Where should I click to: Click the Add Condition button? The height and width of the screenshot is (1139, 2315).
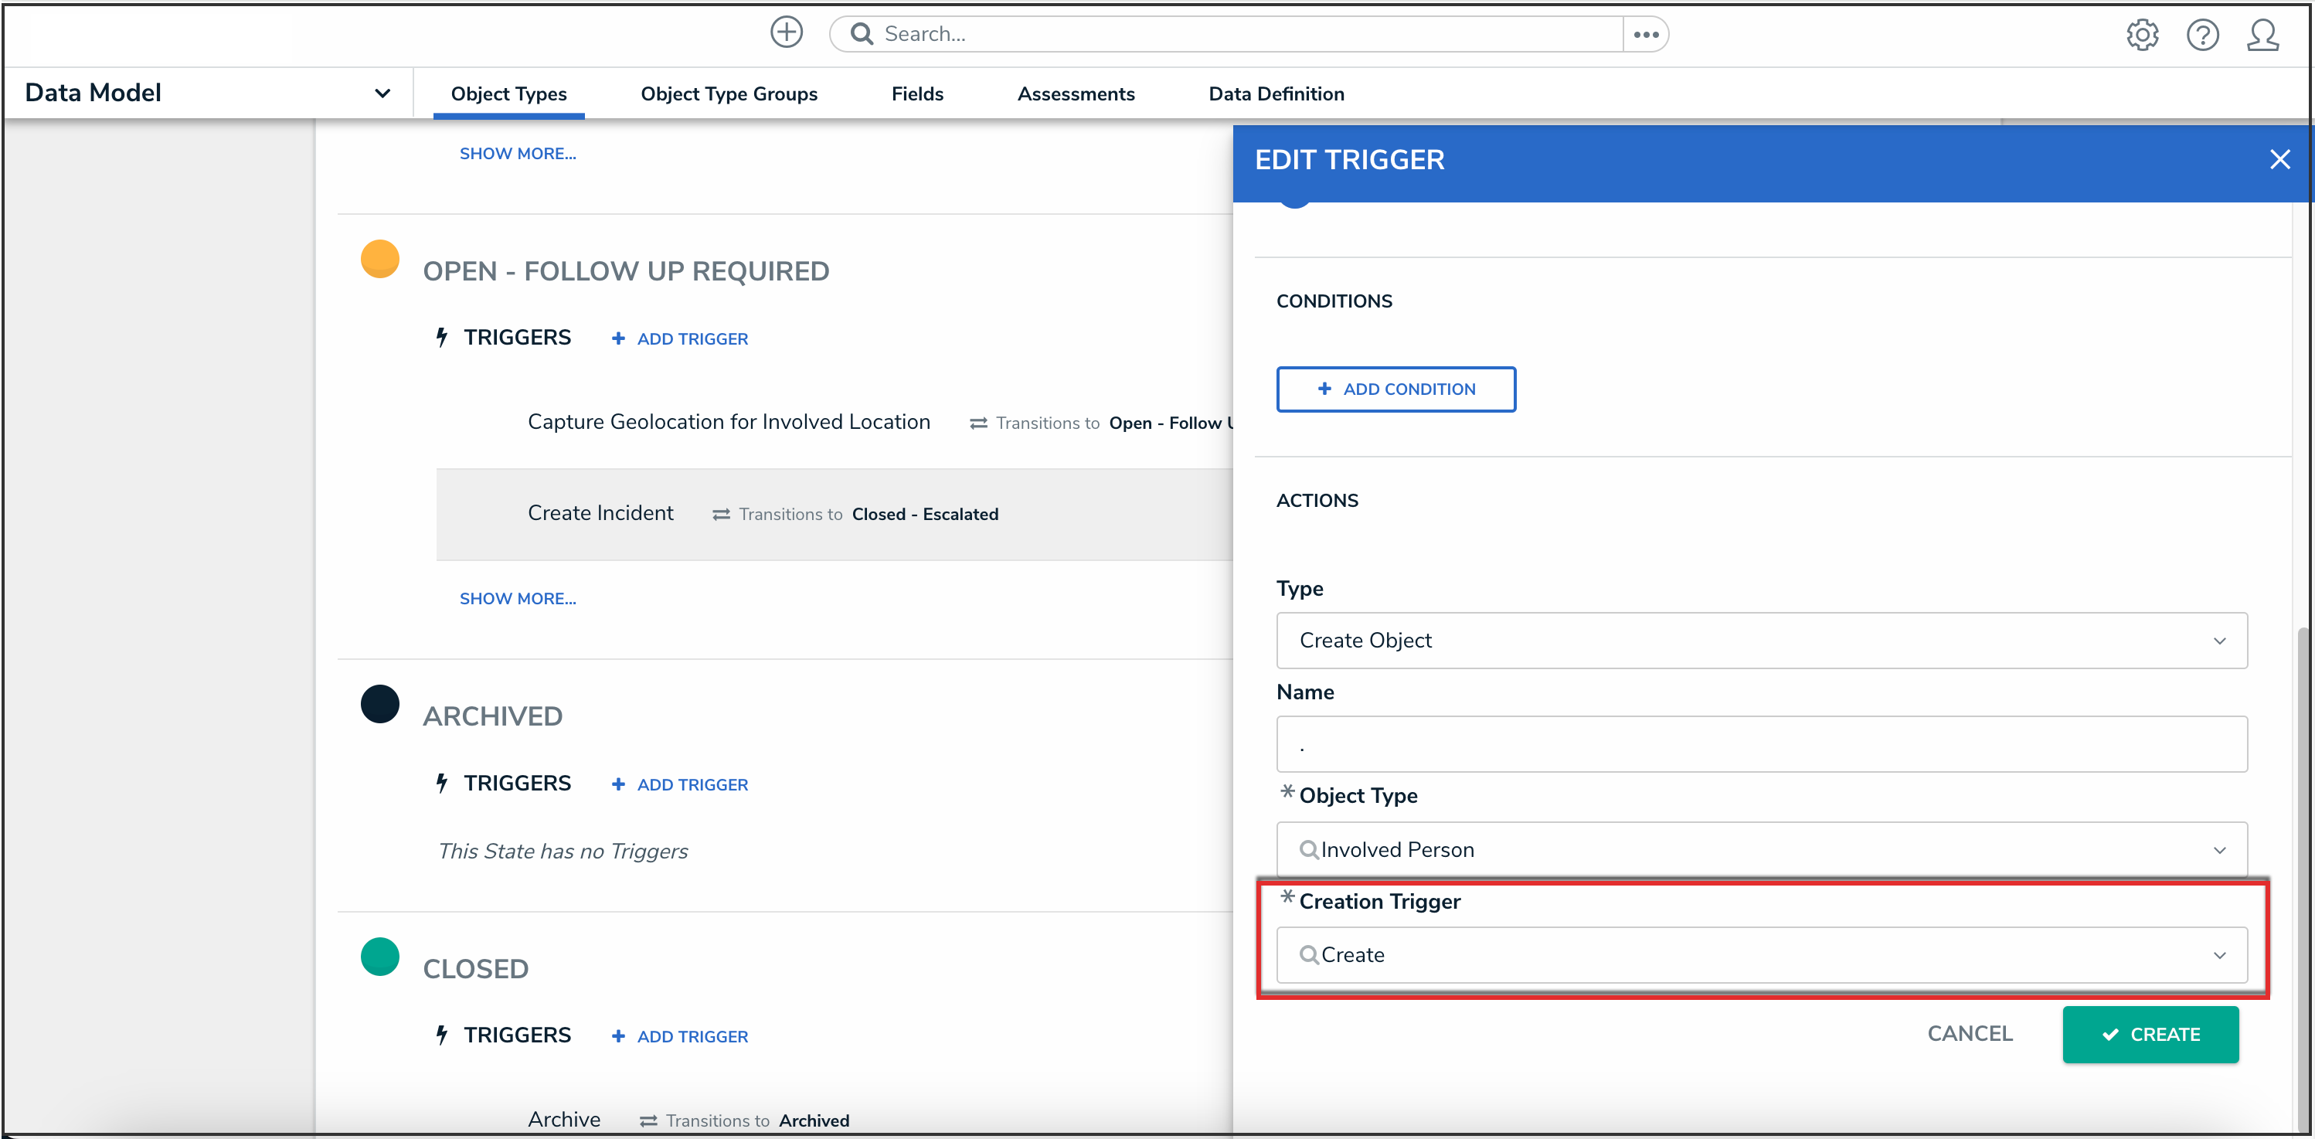(1395, 389)
